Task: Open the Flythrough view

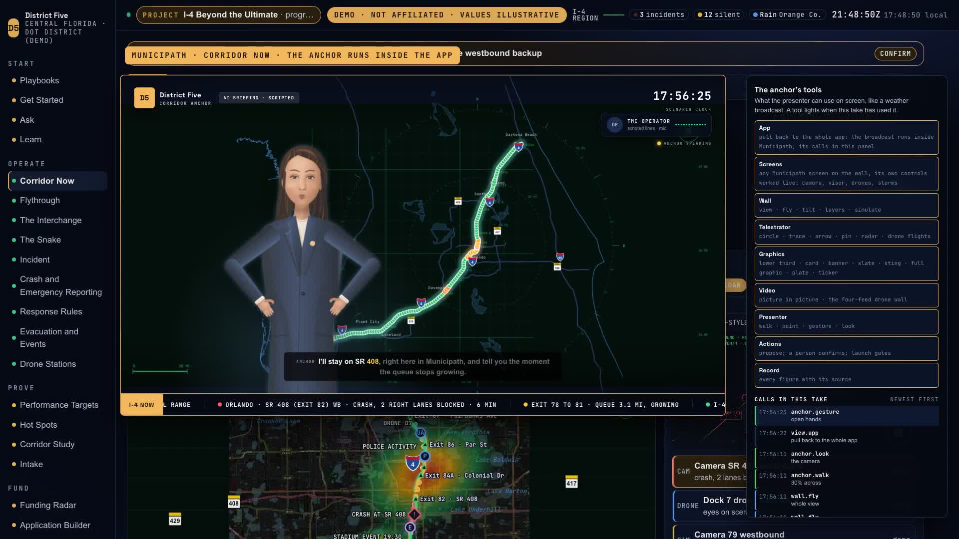Action: [40, 200]
